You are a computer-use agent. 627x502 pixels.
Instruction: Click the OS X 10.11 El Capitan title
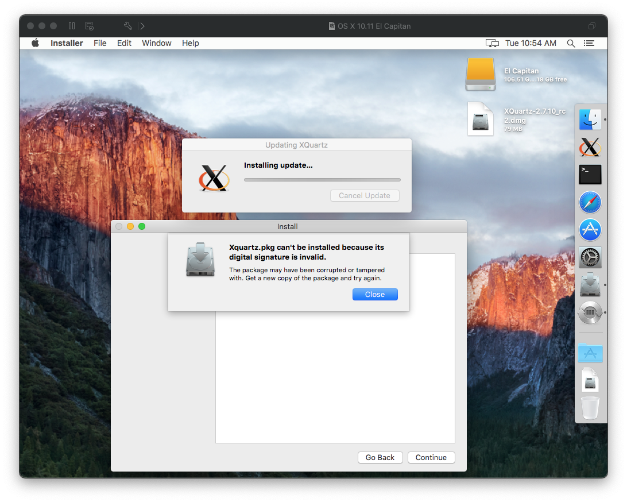(x=374, y=26)
